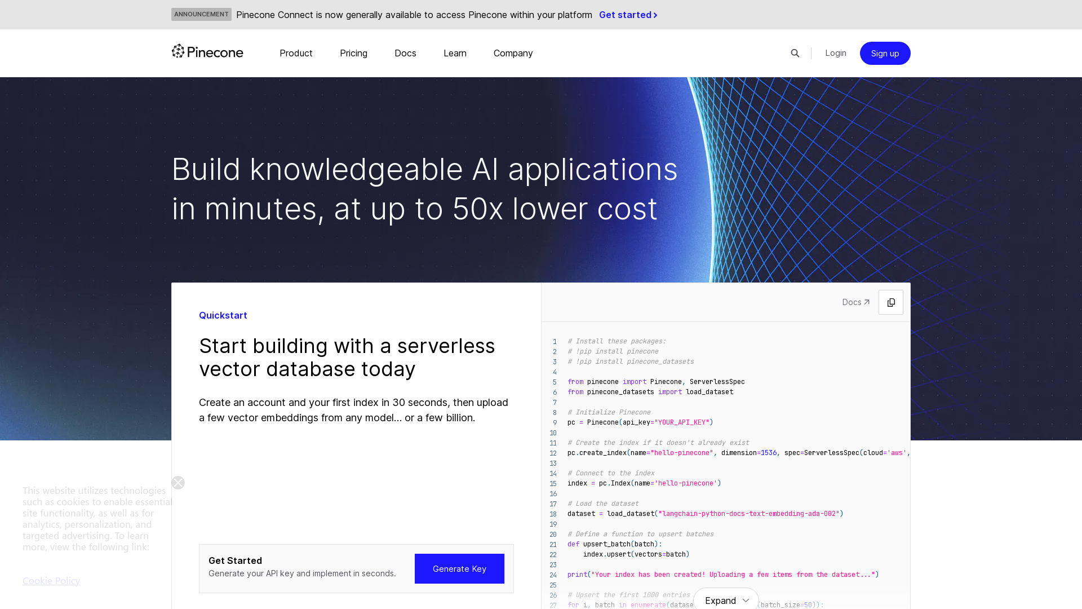Click the comment '# Define a function to upsert batches'

click(641, 534)
